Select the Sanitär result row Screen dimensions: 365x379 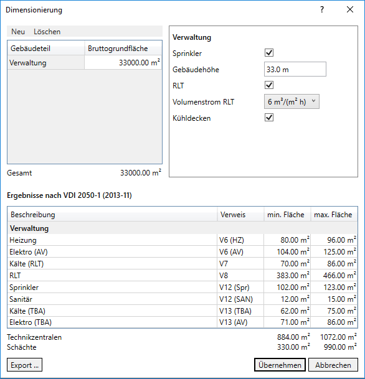[183, 299]
